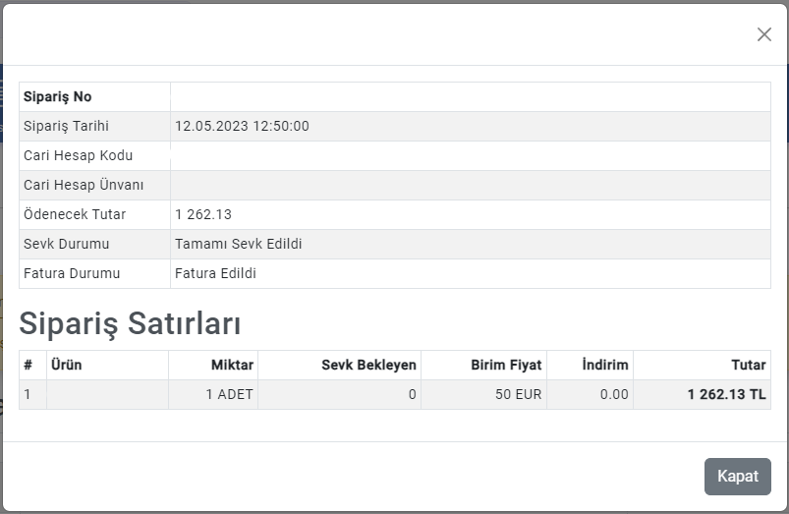
Task: Select the 50 EUR unit price cell
Action: [x=518, y=394]
